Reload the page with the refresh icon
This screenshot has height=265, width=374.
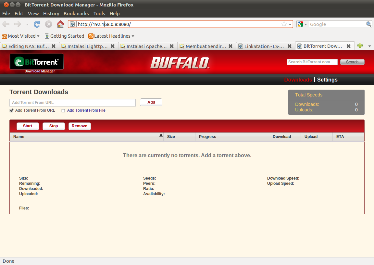[x=37, y=24]
